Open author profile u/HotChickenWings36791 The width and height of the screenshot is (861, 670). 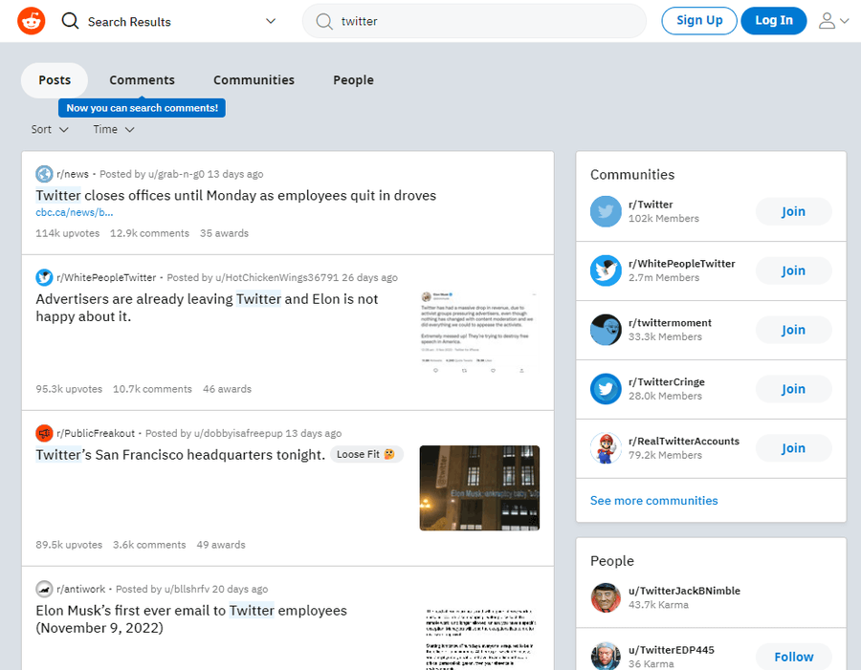click(x=277, y=278)
